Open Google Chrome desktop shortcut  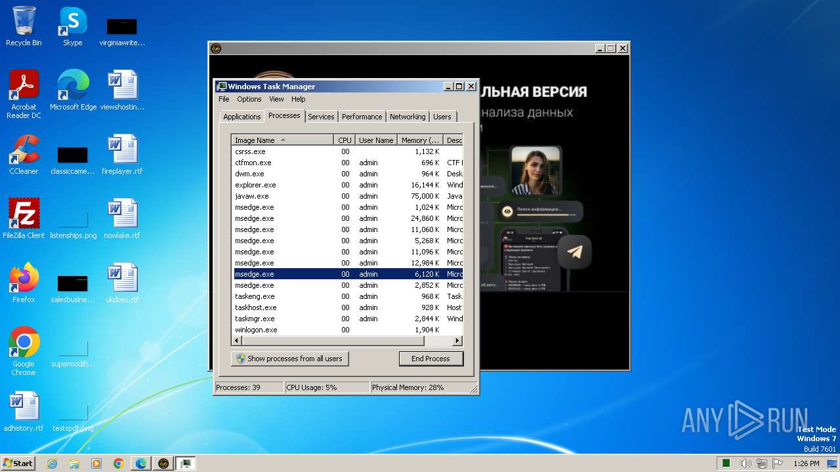(24, 351)
